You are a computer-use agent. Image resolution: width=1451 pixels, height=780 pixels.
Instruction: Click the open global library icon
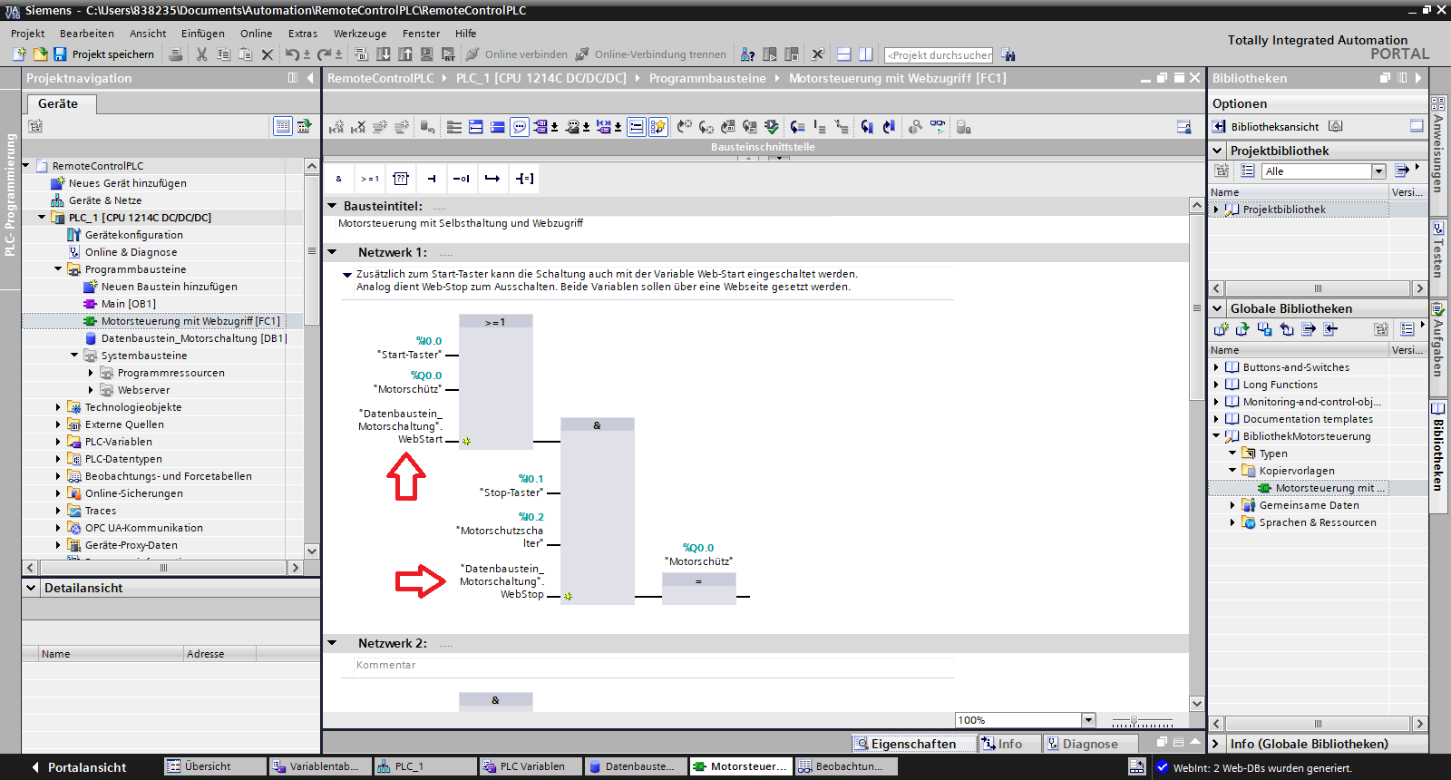(x=1242, y=329)
